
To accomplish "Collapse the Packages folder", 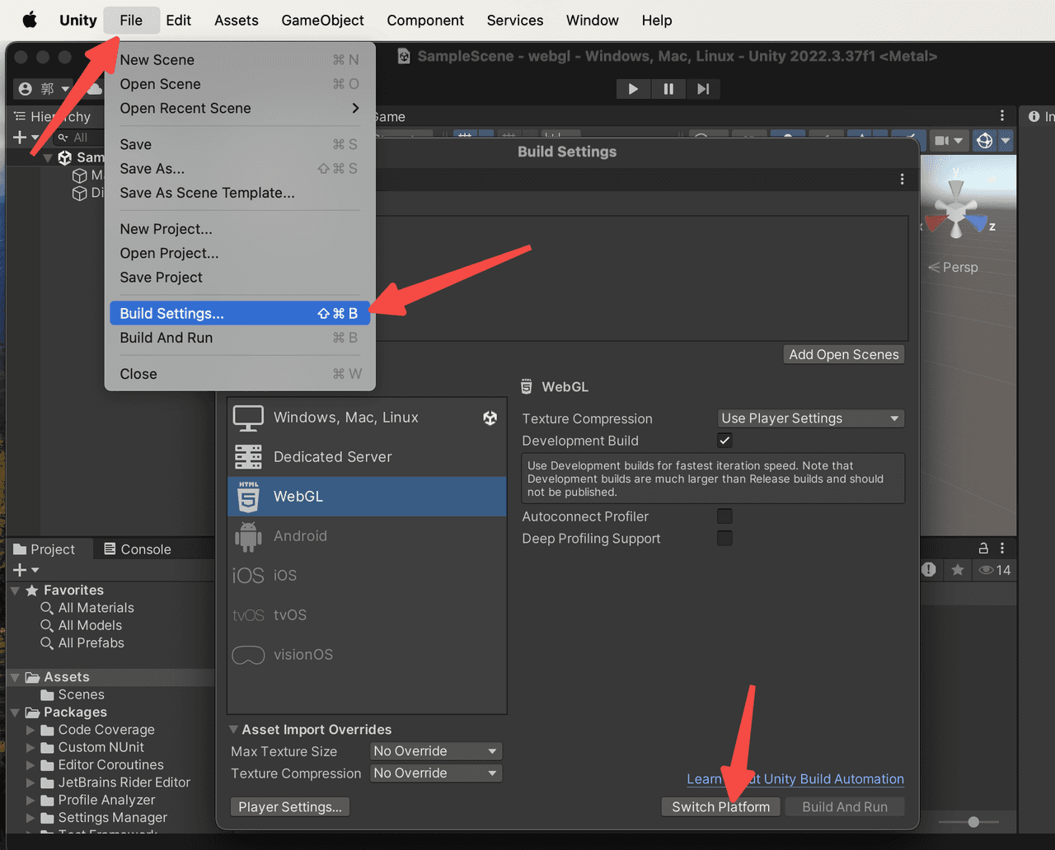I will tap(15, 712).
